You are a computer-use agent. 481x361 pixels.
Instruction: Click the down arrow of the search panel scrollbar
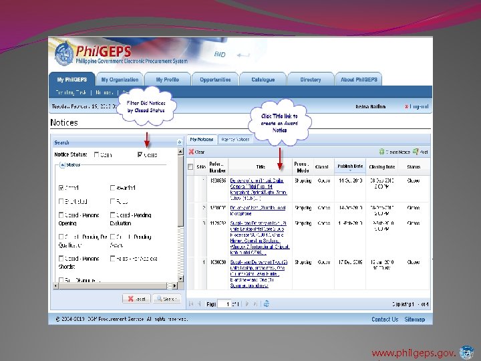click(180, 279)
